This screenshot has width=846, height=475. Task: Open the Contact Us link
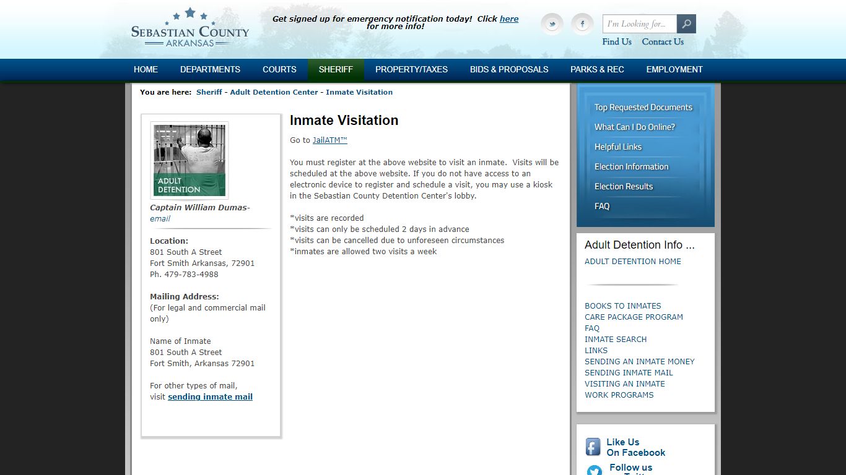coord(663,41)
